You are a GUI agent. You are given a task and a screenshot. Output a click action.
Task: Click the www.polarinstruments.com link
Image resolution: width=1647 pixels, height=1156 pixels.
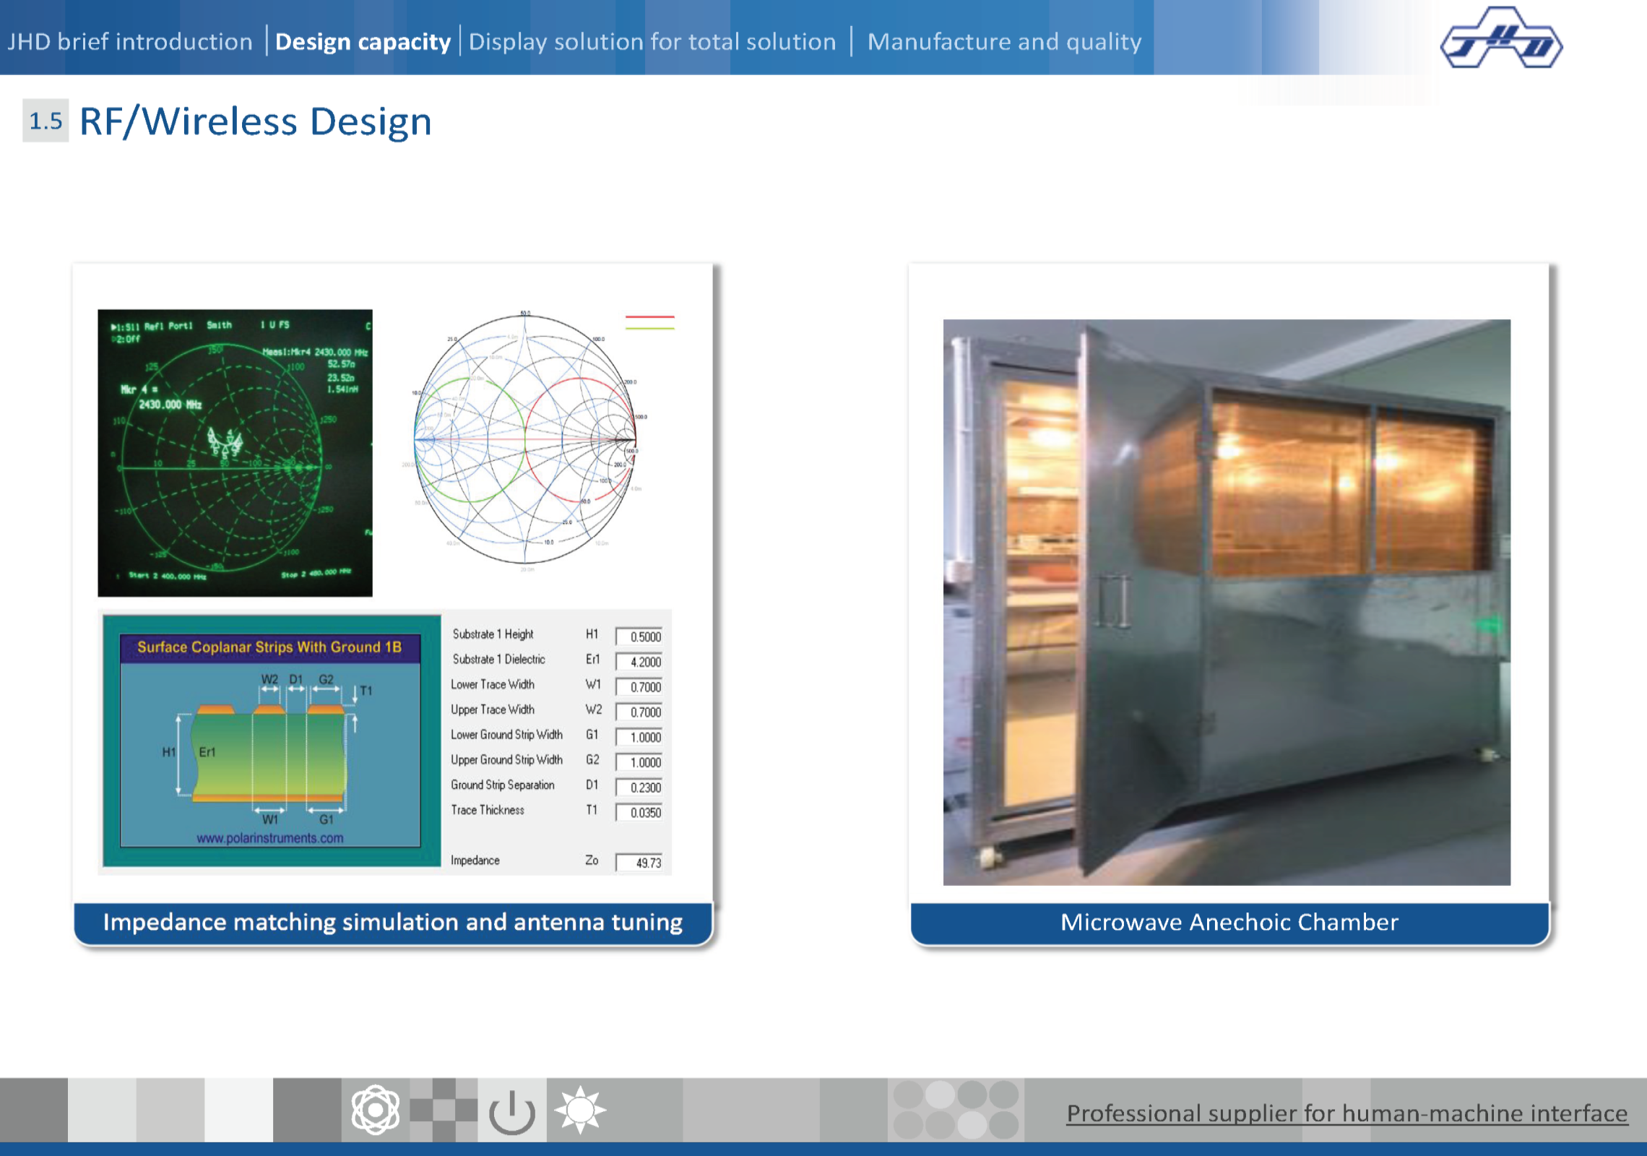click(270, 838)
